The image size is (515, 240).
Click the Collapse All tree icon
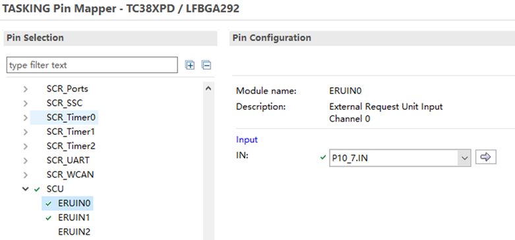206,65
